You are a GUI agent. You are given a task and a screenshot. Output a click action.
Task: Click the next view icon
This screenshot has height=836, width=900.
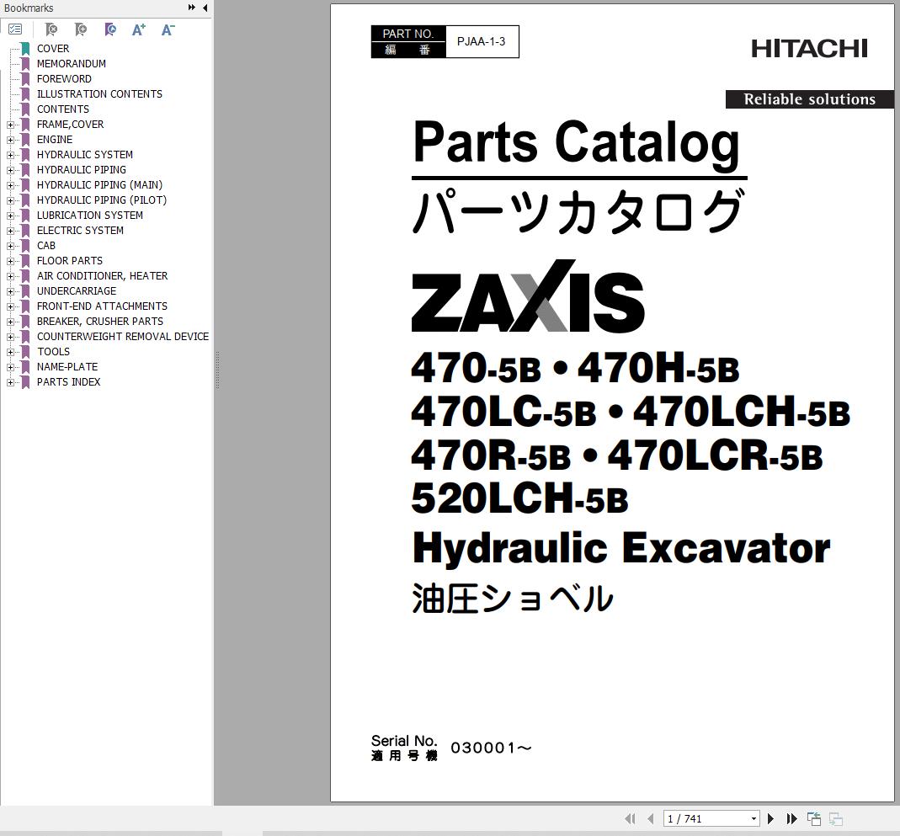point(836,819)
